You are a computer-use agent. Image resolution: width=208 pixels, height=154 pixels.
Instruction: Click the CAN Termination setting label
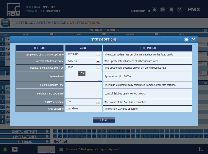[x=54, y=102]
